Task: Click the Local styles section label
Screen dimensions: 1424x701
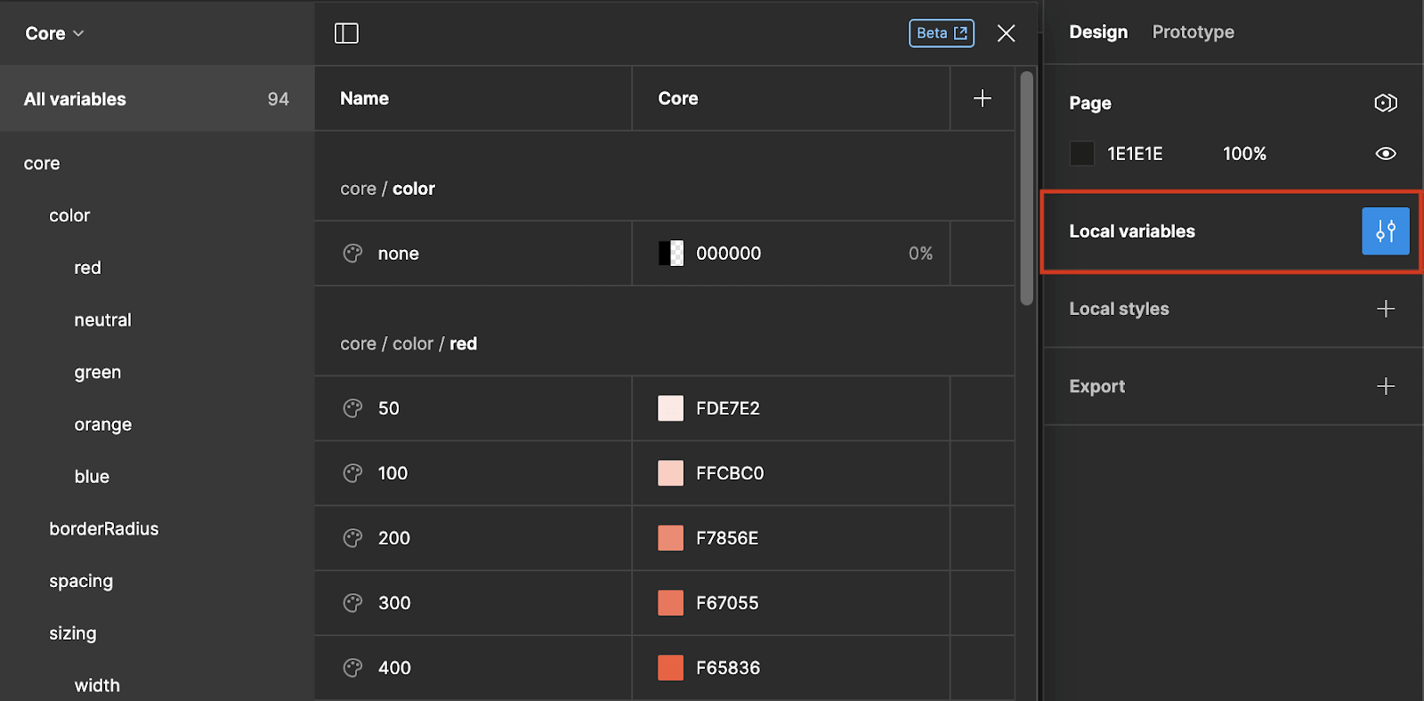Action: tap(1119, 309)
